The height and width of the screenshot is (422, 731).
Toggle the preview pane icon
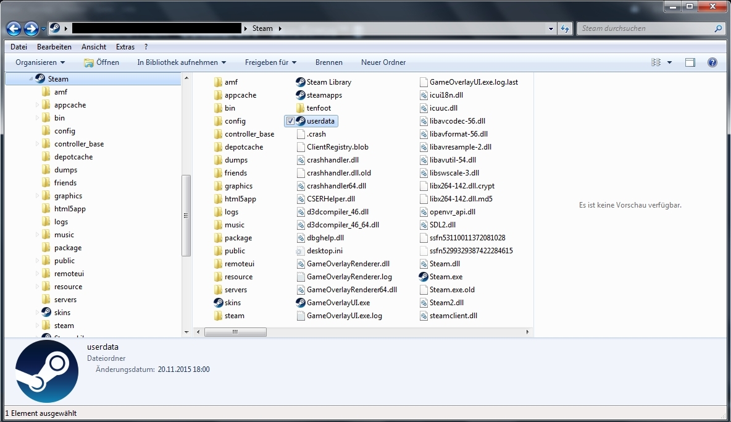690,62
